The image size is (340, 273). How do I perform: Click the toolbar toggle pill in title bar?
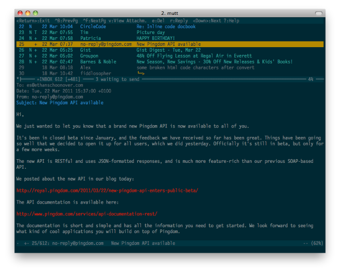319,13
